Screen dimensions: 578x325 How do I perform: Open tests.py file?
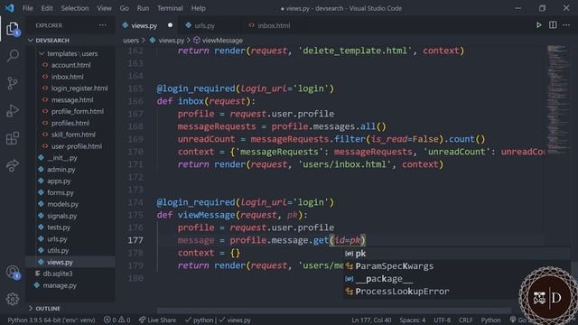tap(59, 227)
